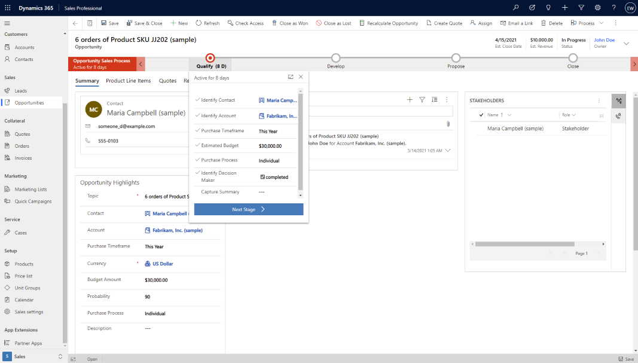638x363 pixels.
Task: Open Stakeholders more commands menu
Action: pyautogui.click(x=599, y=100)
